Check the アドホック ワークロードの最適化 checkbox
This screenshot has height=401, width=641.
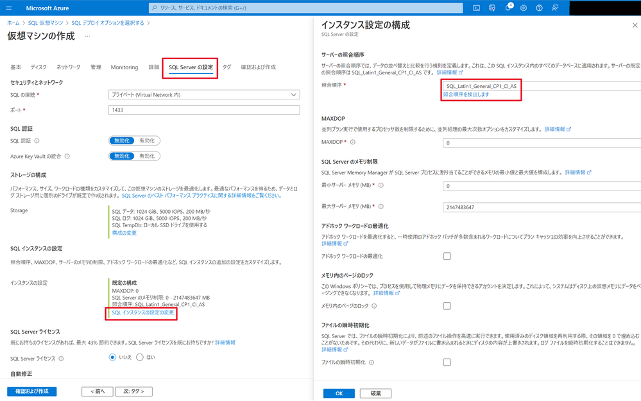(x=447, y=256)
